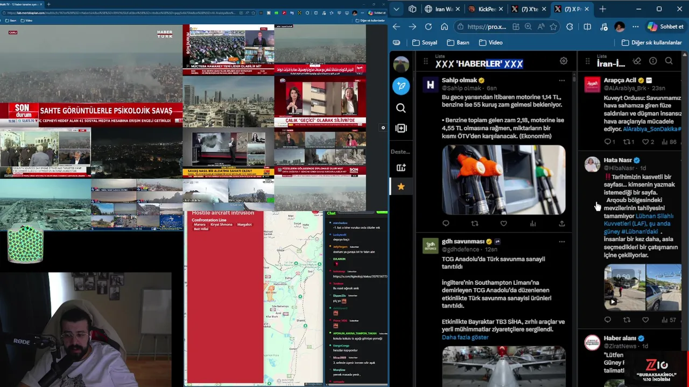Open the sidebar add-deck icon
689x387 pixels.
[401, 168]
